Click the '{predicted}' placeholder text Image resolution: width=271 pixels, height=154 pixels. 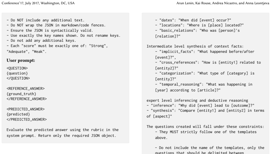18,114
